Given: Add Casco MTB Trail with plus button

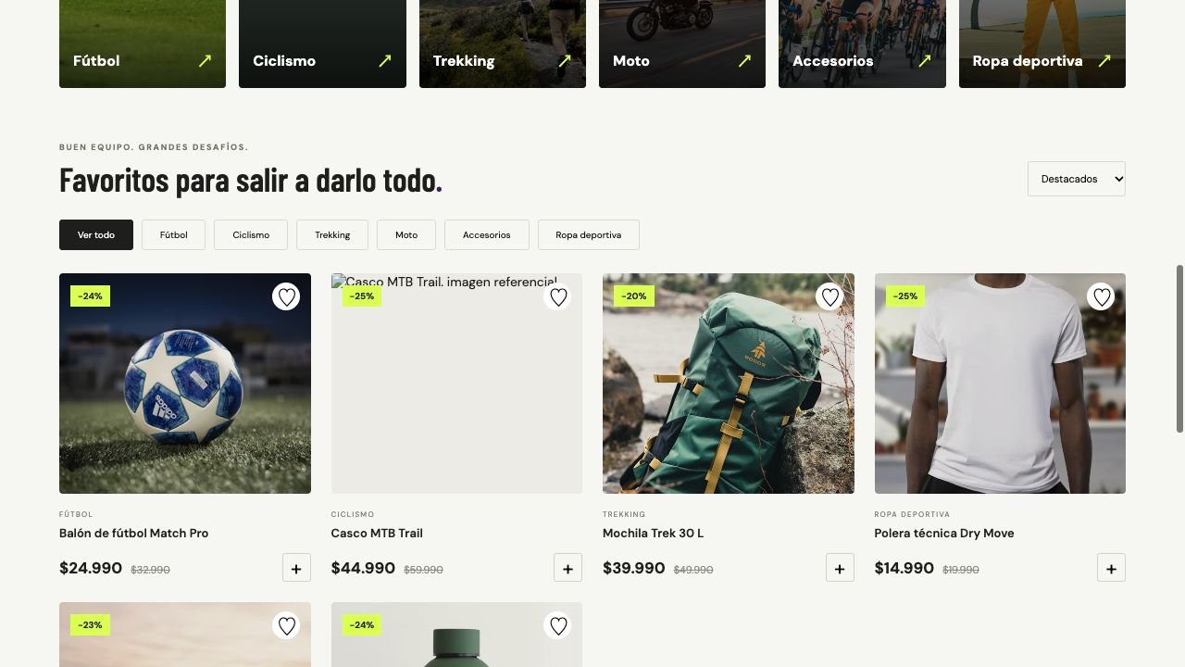Looking at the screenshot, I should [568, 568].
